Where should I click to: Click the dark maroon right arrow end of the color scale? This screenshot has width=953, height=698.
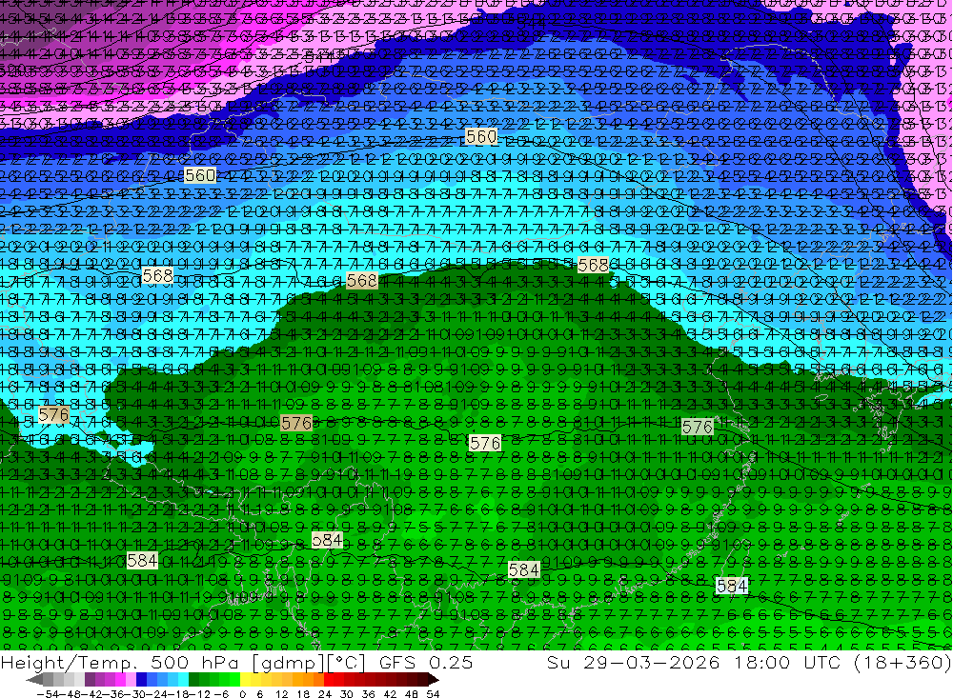click(434, 680)
